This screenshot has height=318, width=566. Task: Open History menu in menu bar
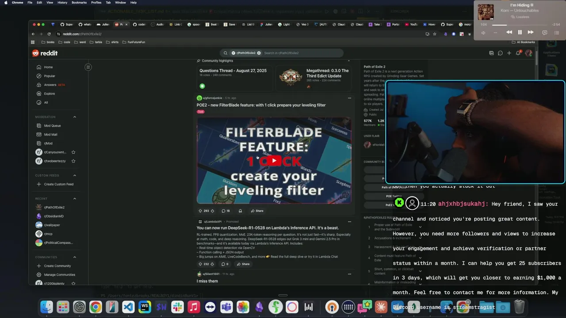[x=62, y=3]
